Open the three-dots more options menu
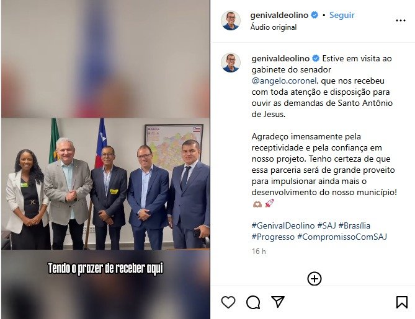Viewport: 415px width, 319px height. [x=401, y=20]
